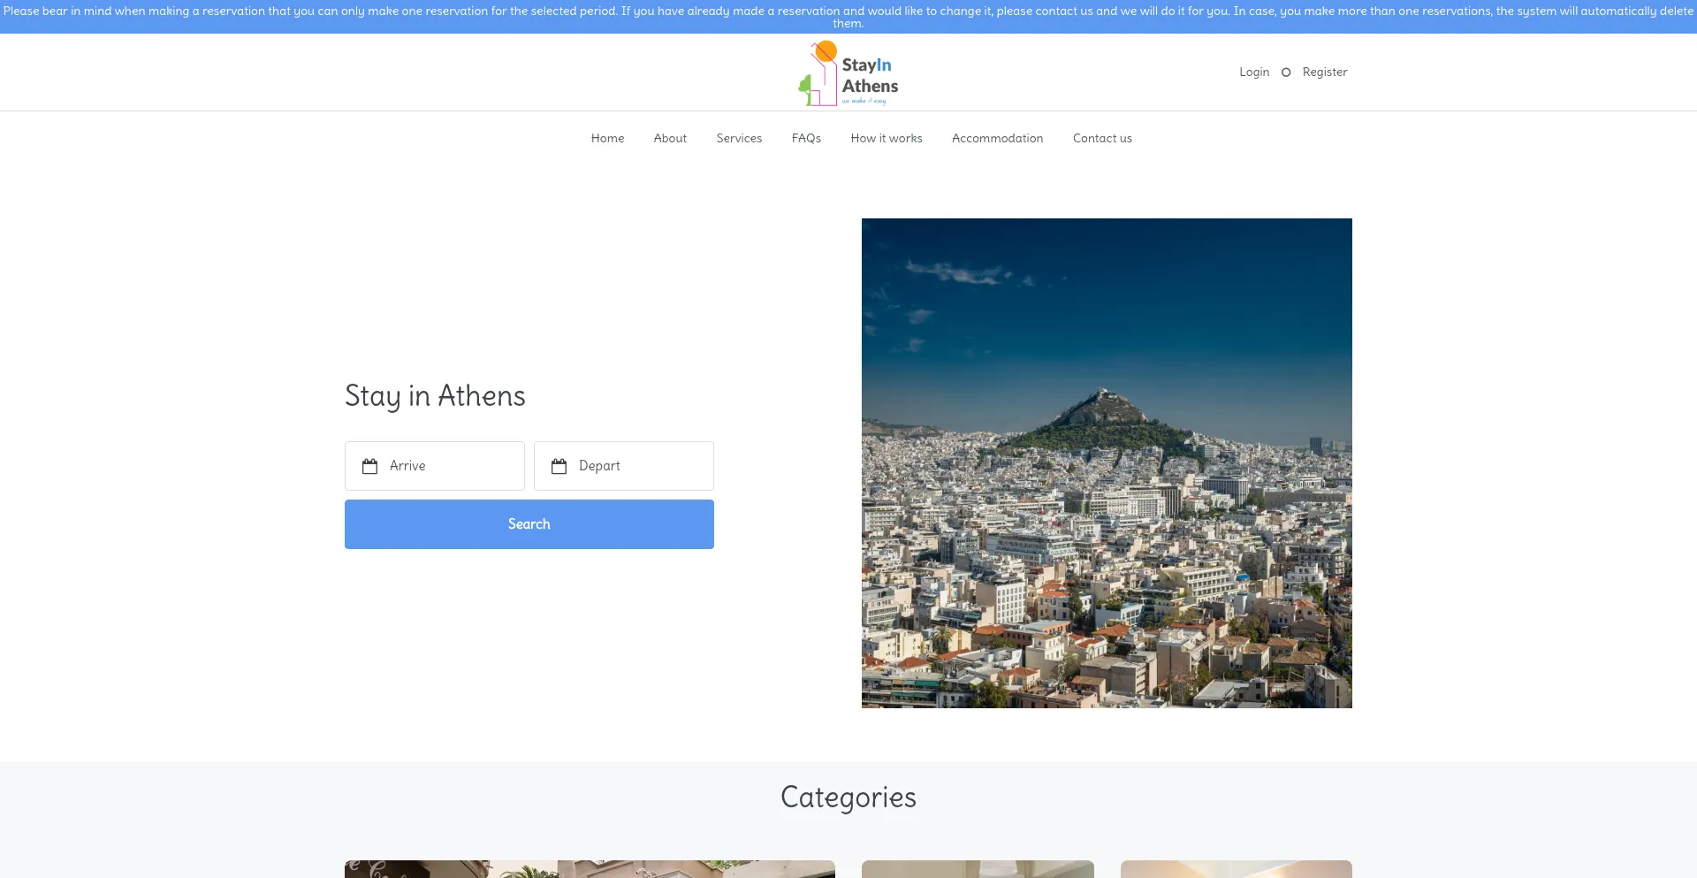Viewport: 1697px width, 878px height.
Task: Go to the Home menu item
Action: (607, 138)
